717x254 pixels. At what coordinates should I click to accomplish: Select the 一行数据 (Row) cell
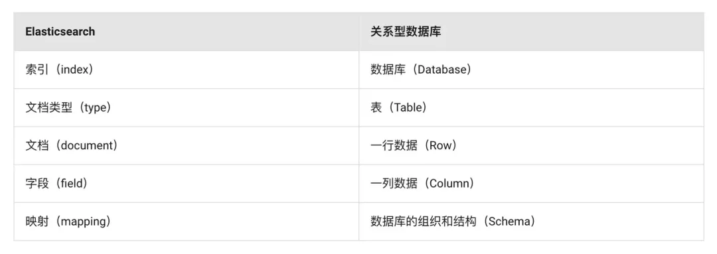click(531, 145)
